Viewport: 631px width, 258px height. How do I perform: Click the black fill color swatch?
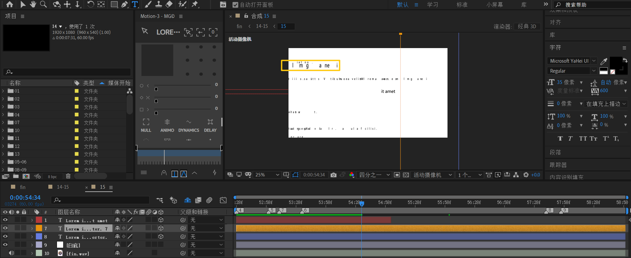616,63
